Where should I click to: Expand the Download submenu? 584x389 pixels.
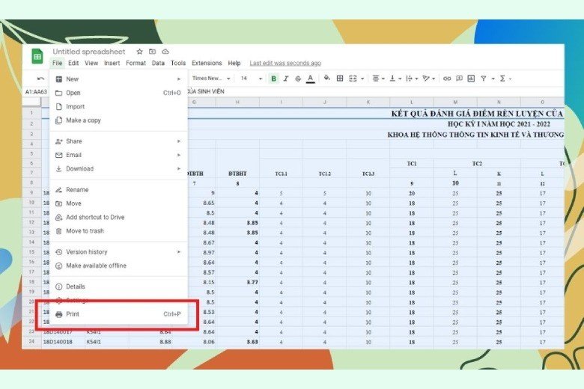coord(118,168)
